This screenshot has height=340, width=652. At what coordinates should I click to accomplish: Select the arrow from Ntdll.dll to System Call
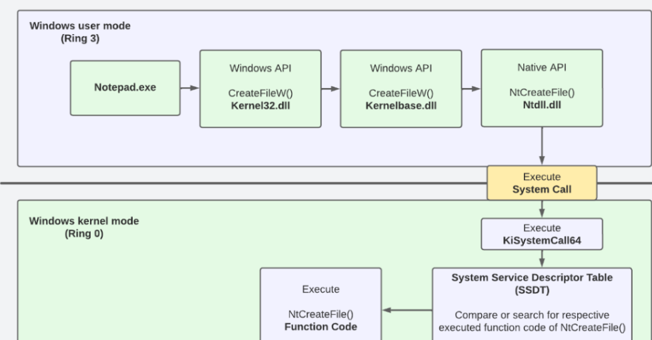pos(541,146)
